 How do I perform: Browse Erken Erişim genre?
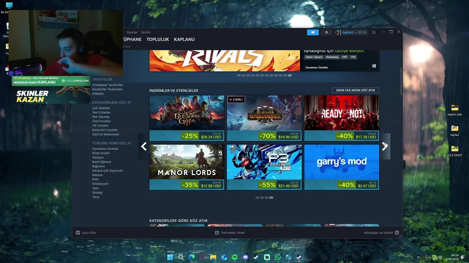point(101,153)
